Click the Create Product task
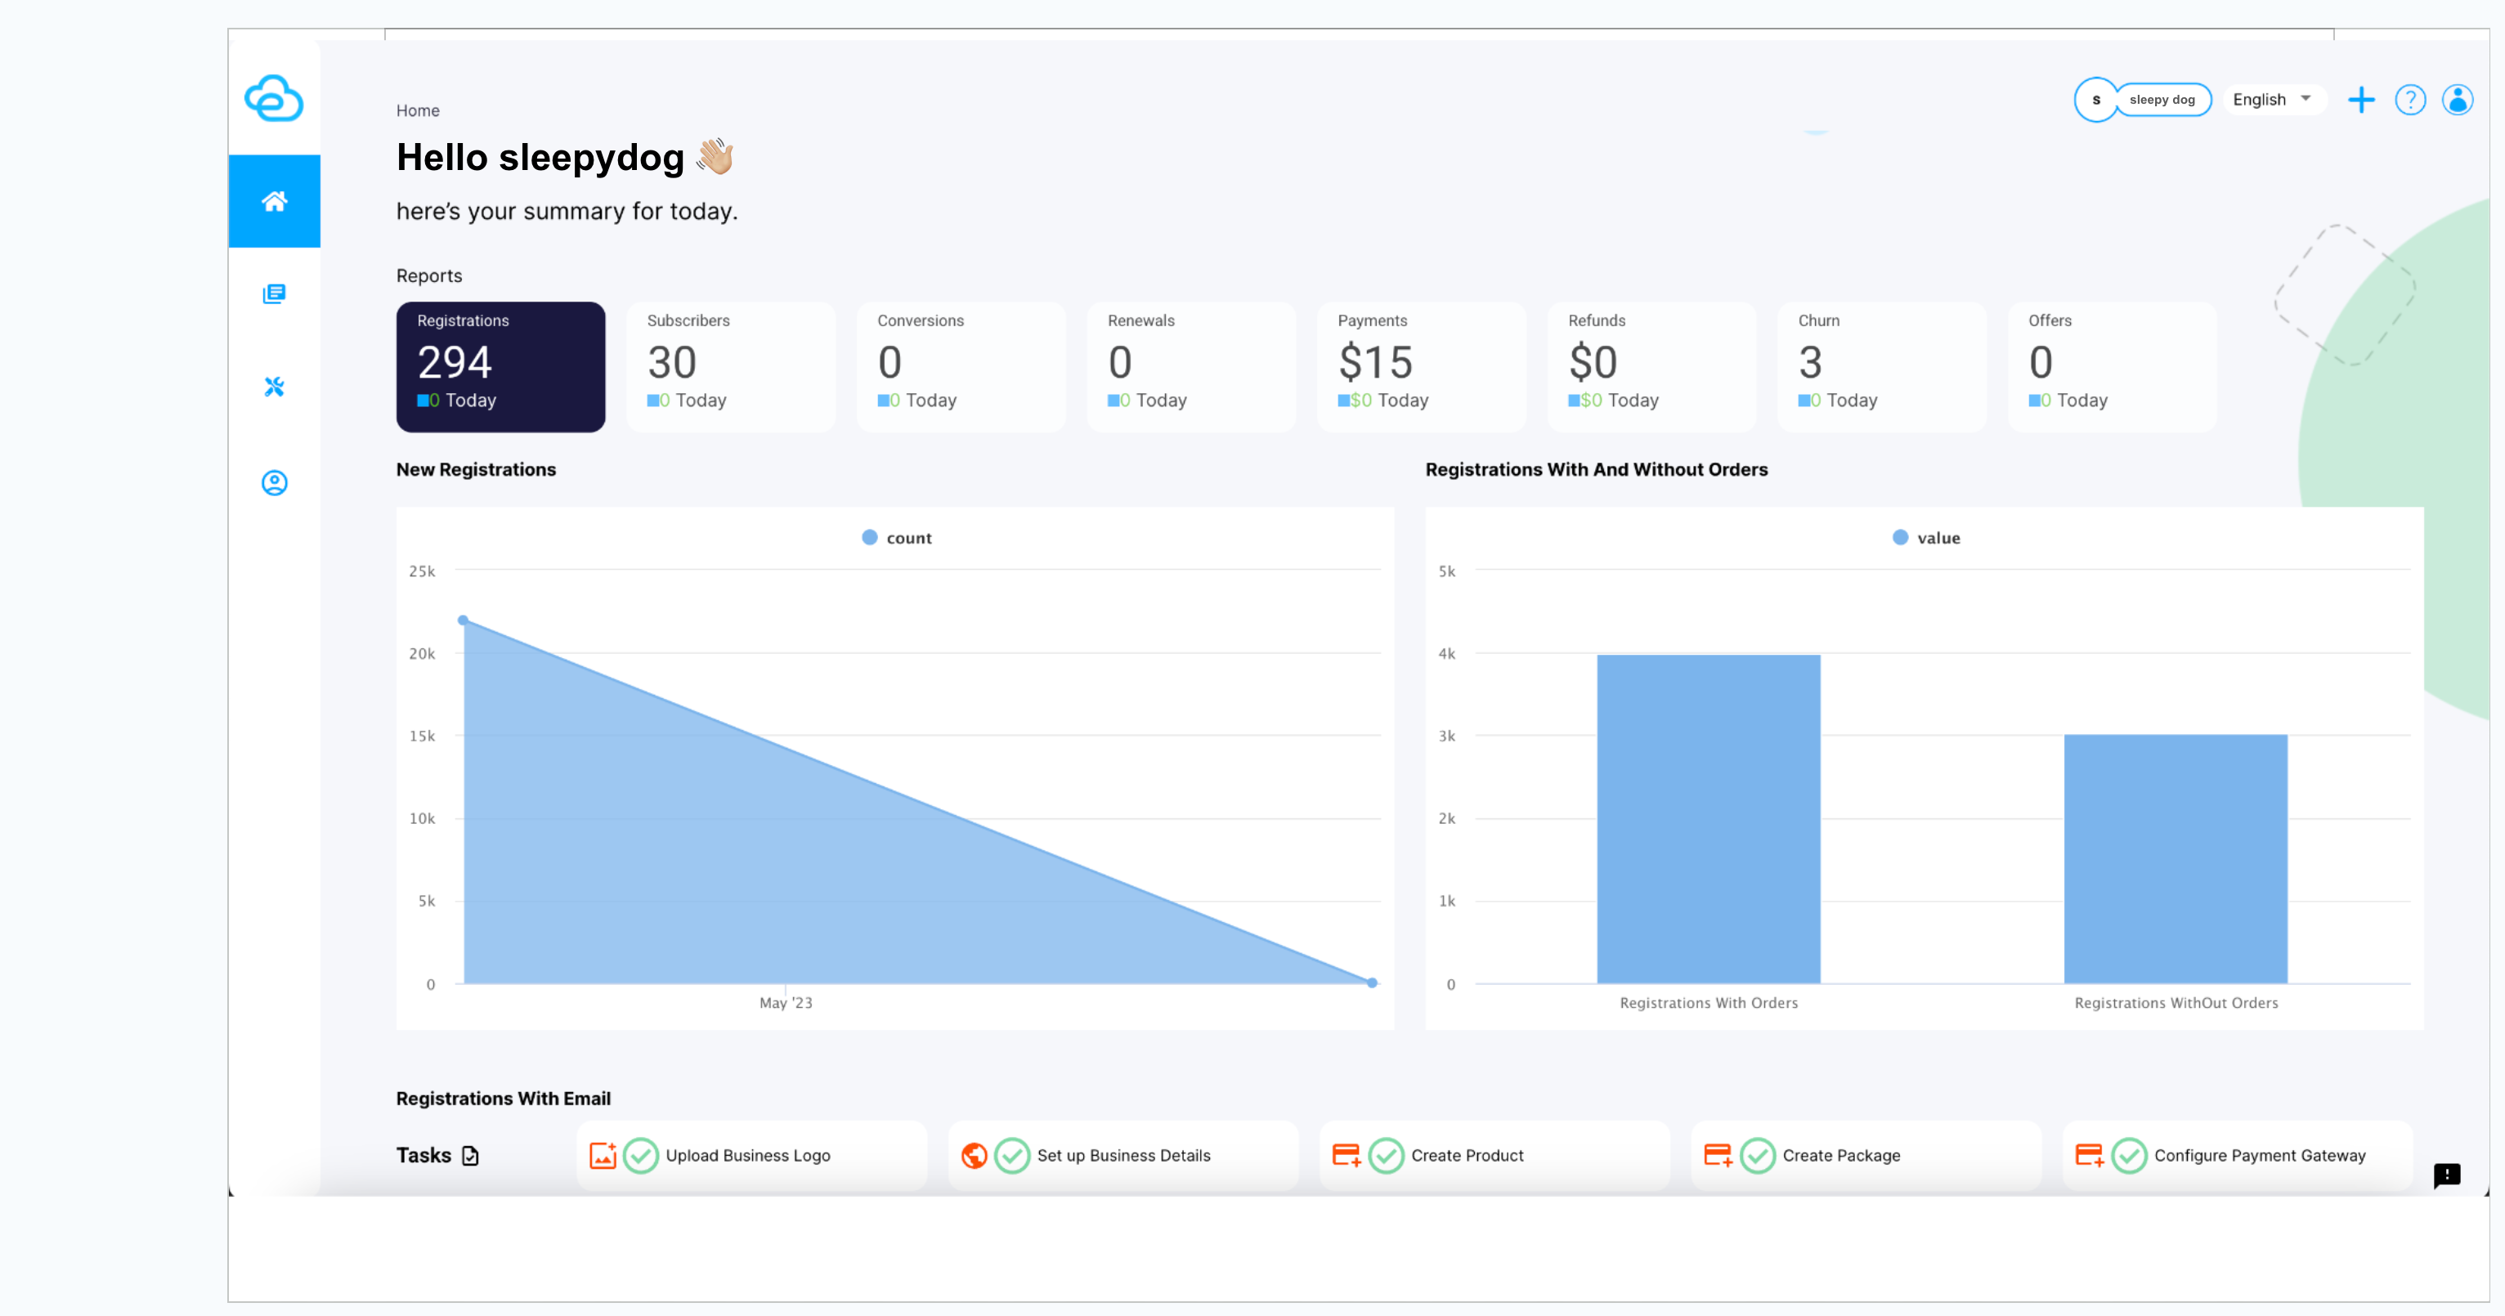The width and height of the screenshot is (2505, 1316). (1467, 1156)
